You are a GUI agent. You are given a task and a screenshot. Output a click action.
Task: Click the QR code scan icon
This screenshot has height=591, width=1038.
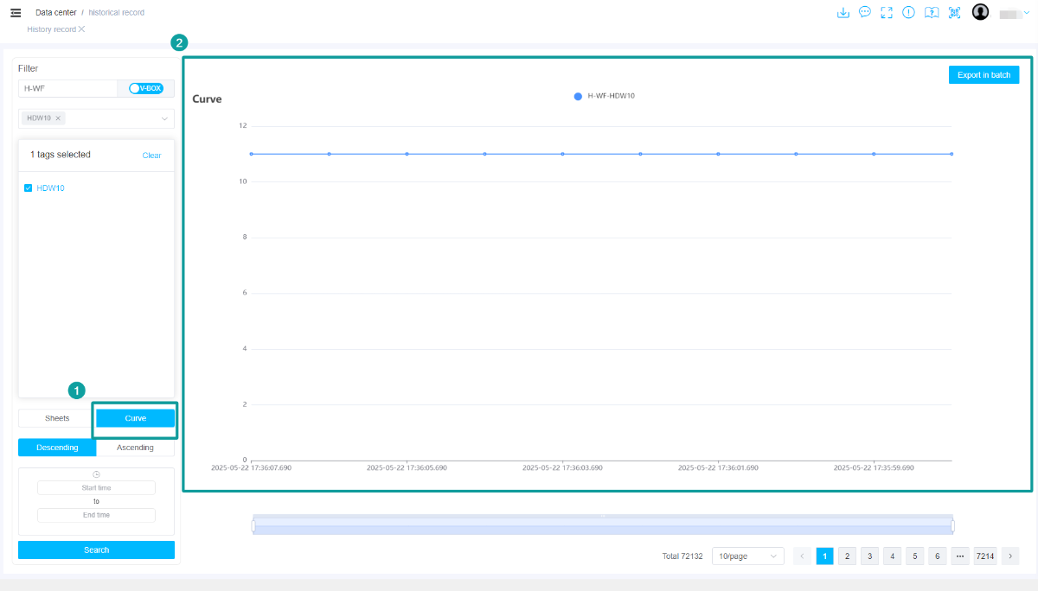point(955,13)
